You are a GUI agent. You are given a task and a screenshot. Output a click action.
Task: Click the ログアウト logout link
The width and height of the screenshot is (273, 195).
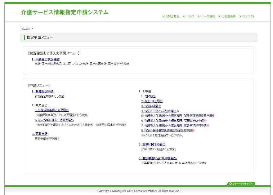(x=248, y=16)
